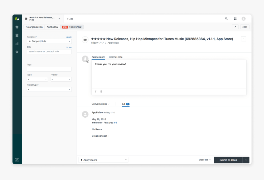Click the attachment paperclip icon
264x180 pixels.
pyautogui.click(x=101, y=92)
